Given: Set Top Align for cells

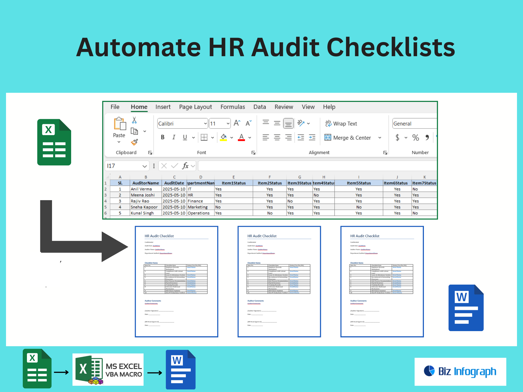Looking at the screenshot, I should click(266, 123).
